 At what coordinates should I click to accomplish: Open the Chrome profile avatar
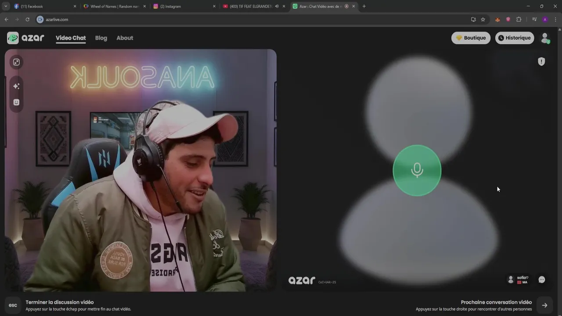point(545,19)
